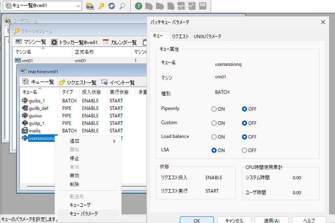This screenshot has height=223, width=335.
Task: Click the guitp_1 queue icon
Action: [25, 123]
